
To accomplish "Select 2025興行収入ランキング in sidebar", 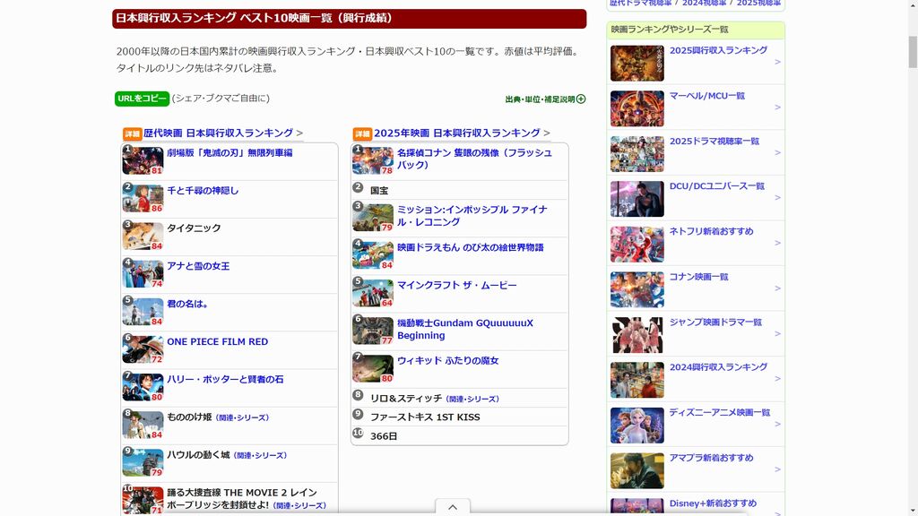I will 717,51.
